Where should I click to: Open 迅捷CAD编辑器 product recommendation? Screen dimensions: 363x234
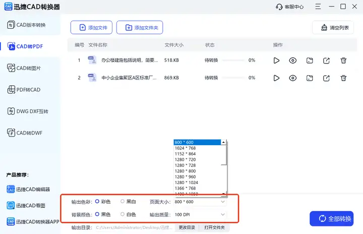point(28,189)
